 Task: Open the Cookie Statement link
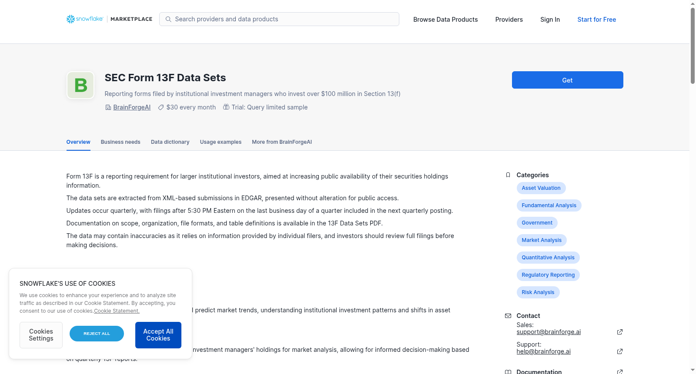(x=117, y=311)
